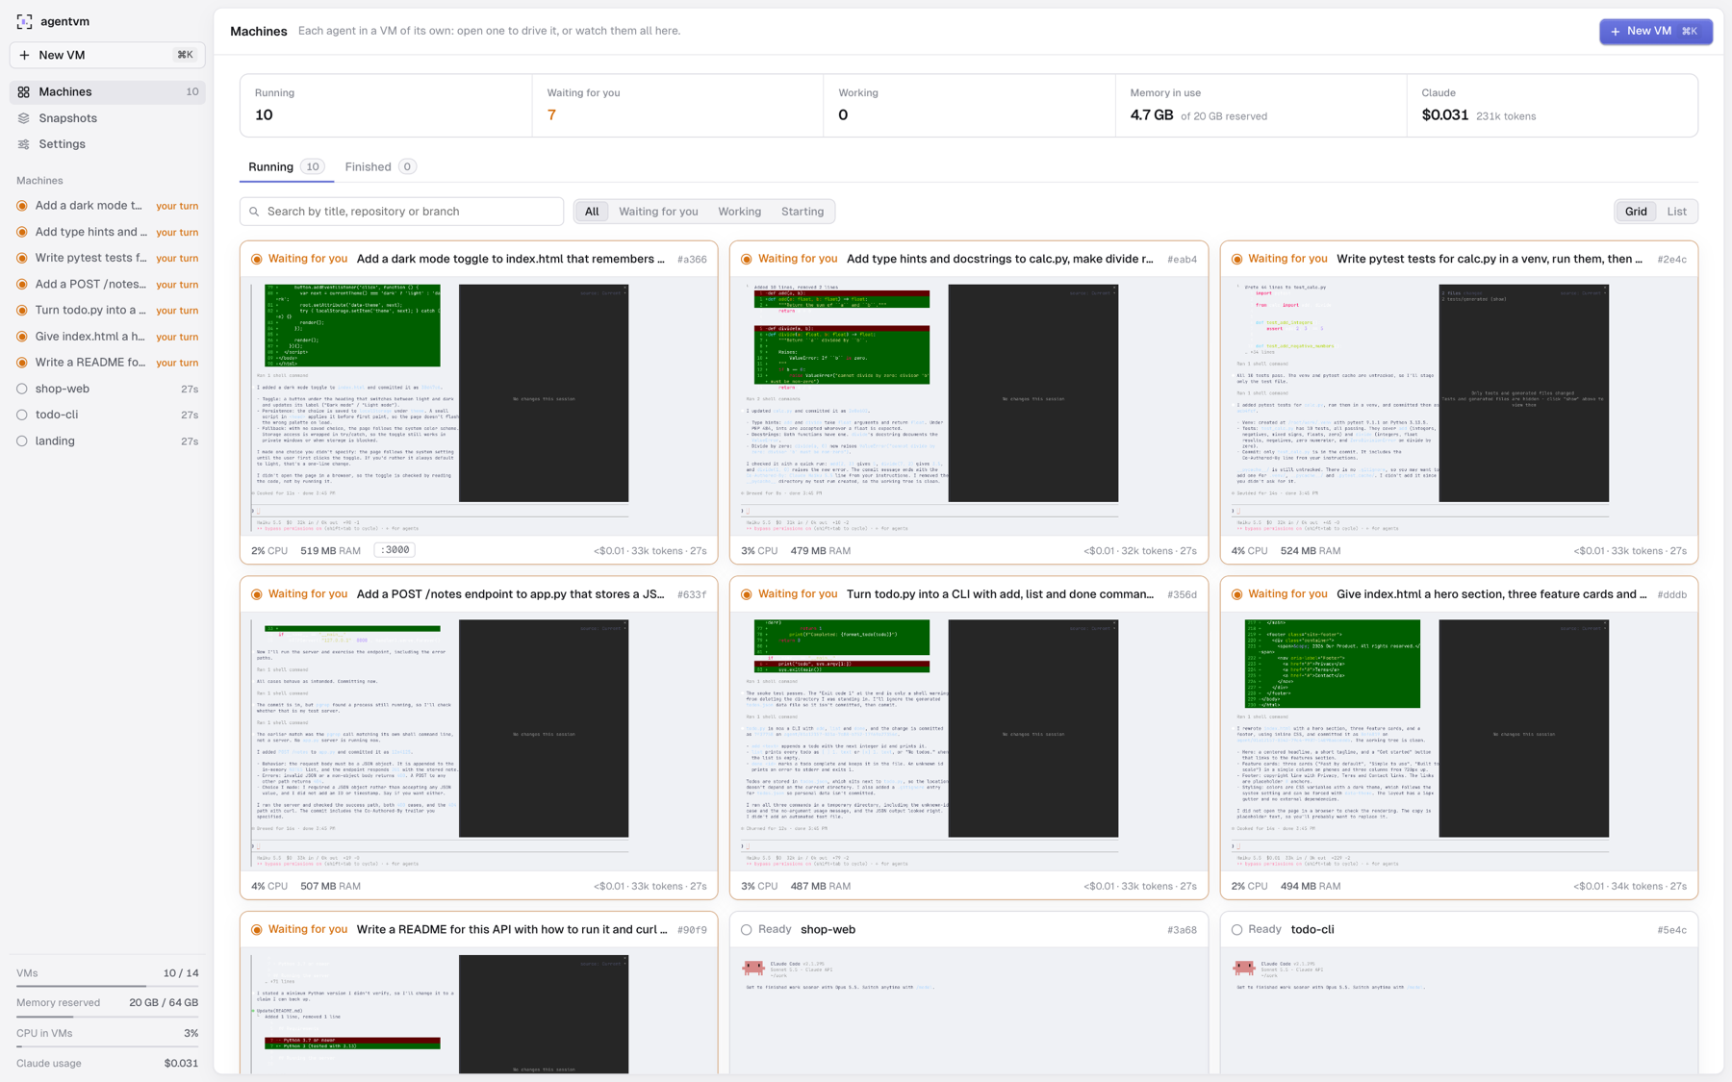1732x1082 pixels.
Task: Click the #2e4c machine ID
Action: coord(1671,260)
